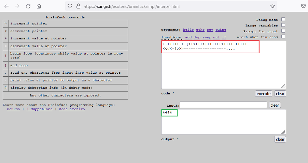This screenshot has width=308, height=163.
Task: Load the quine example program
Action: pyautogui.click(x=221, y=30)
